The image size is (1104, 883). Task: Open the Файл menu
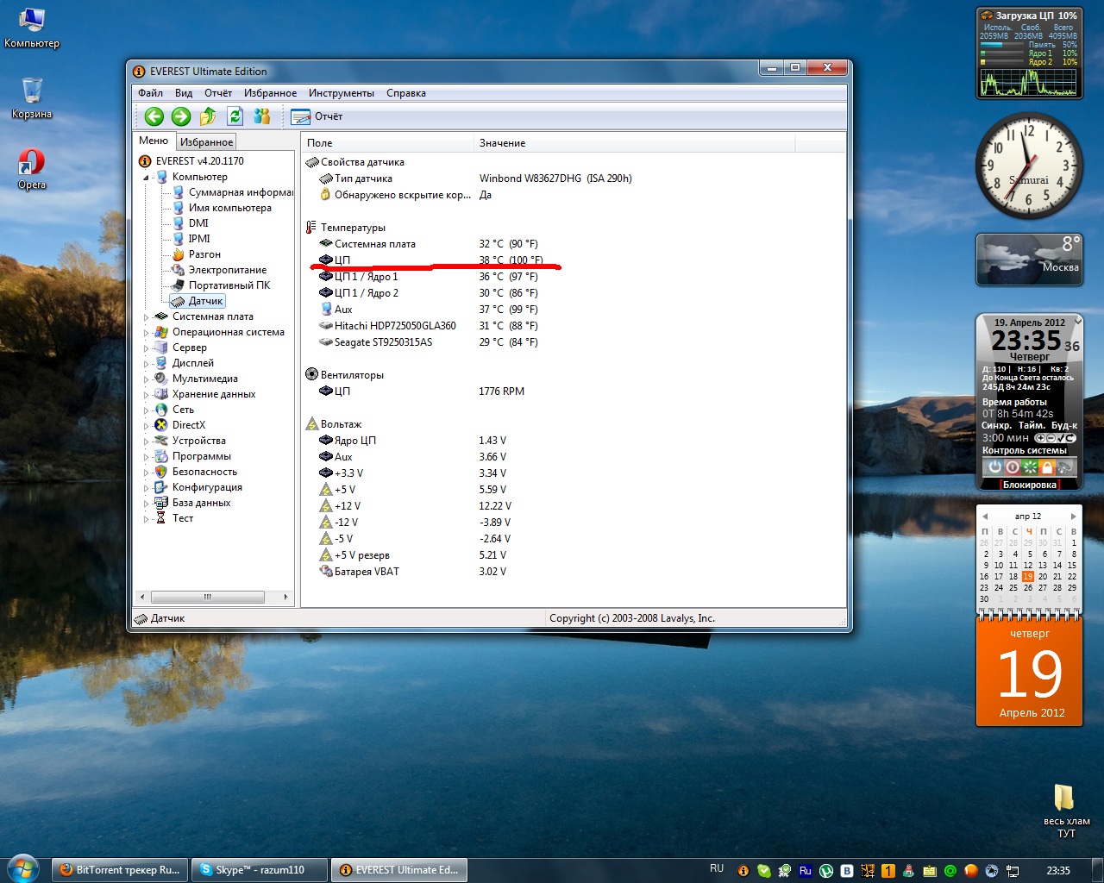150,93
